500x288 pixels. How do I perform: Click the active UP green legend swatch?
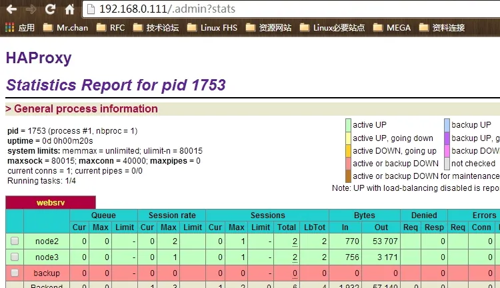point(348,125)
